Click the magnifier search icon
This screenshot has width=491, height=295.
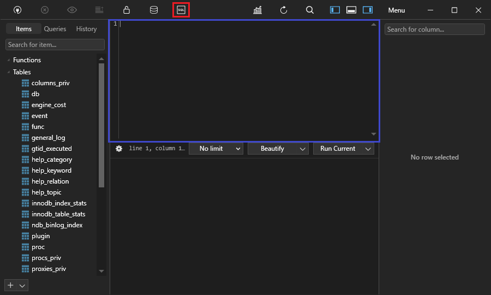point(310,10)
